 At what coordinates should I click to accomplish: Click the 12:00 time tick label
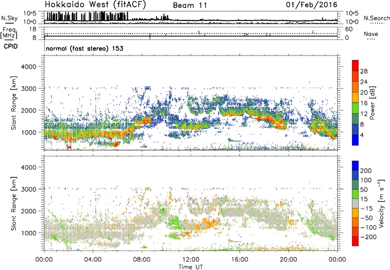[191, 260]
